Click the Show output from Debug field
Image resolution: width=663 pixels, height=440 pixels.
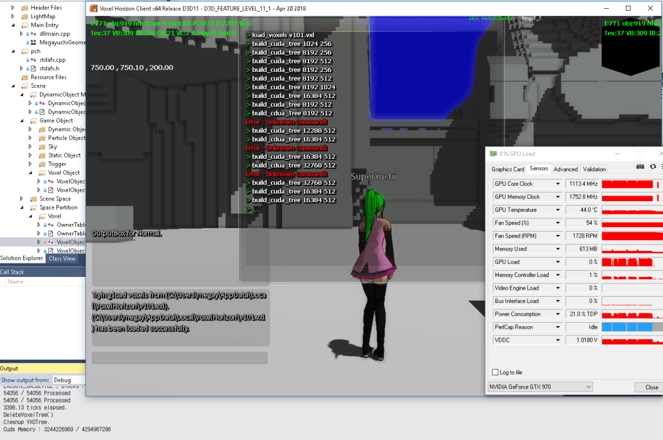[x=69, y=380]
